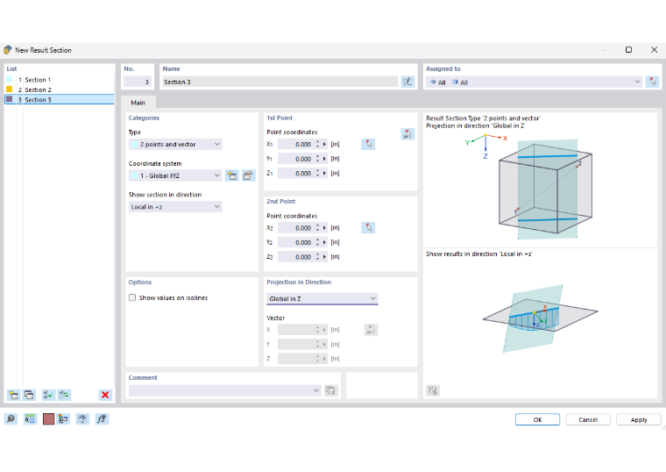This screenshot has height=472, width=666.
Task: Click Section 3 purple color swatch
Action: click(10, 99)
